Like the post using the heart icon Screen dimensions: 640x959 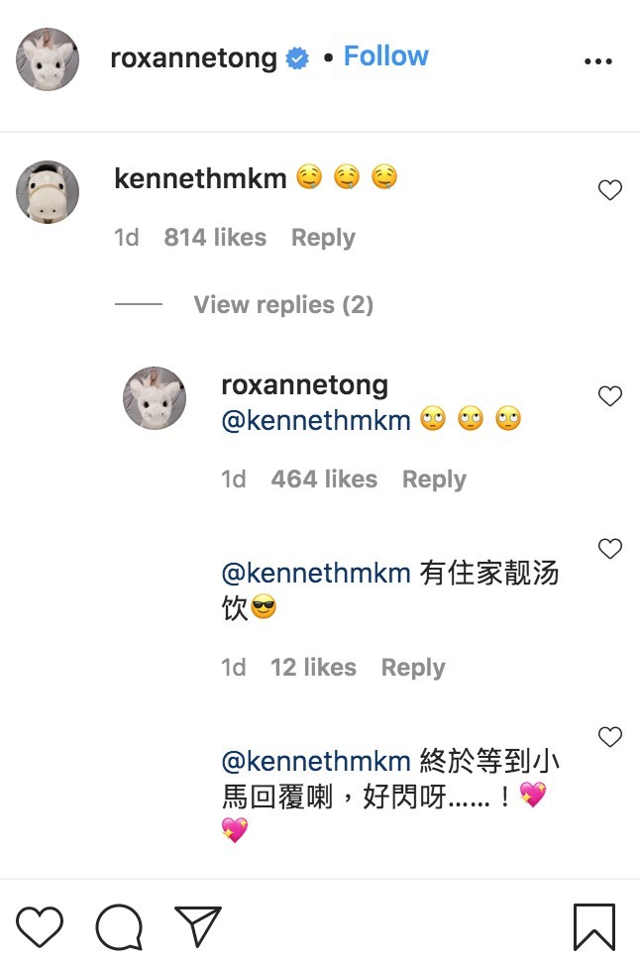click(x=40, y=926)
